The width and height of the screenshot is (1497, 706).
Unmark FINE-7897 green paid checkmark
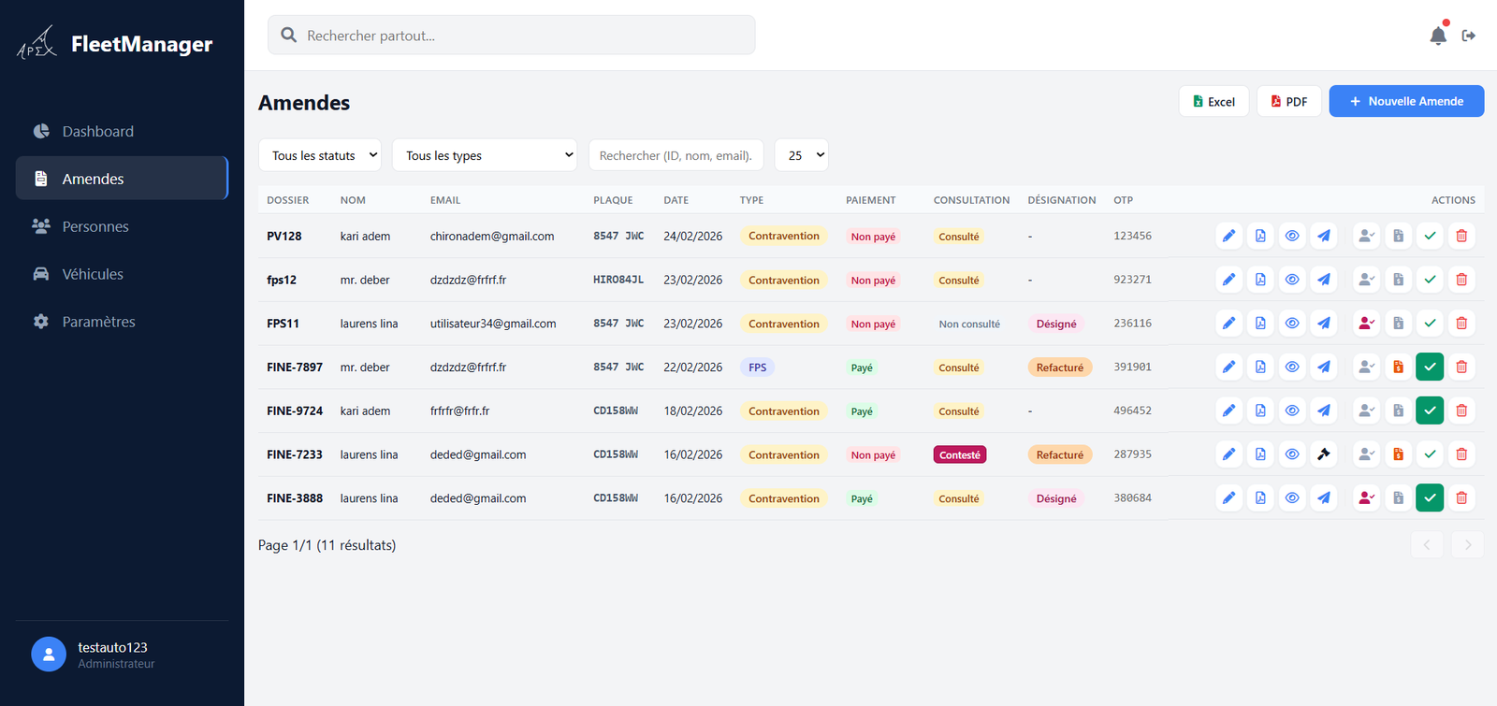coord(1430,367)
